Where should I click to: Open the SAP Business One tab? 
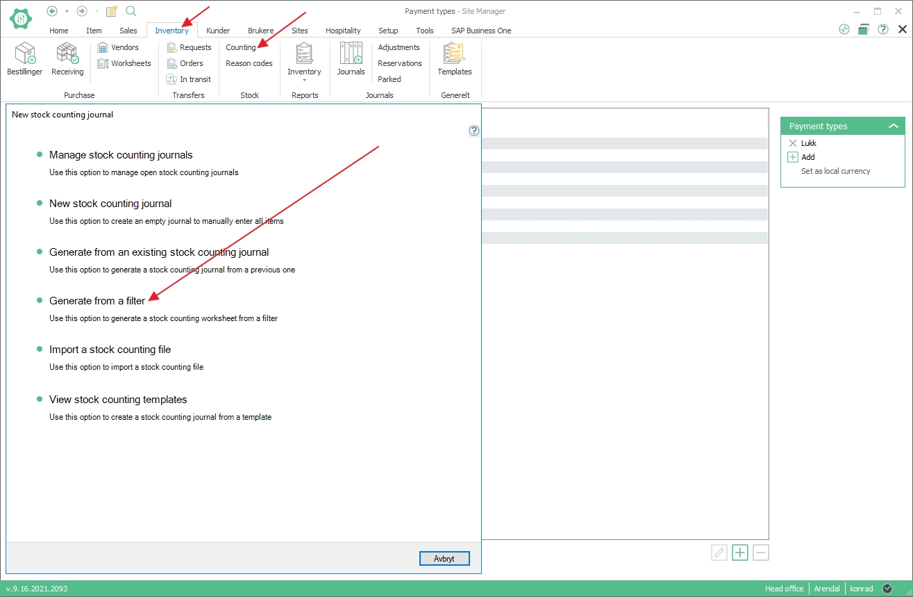(x=480, y=31)
